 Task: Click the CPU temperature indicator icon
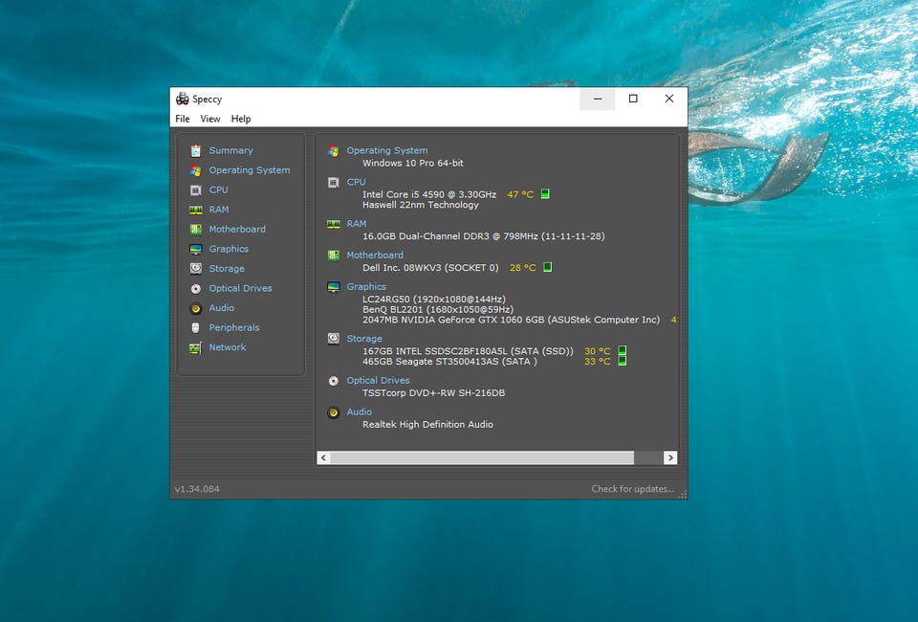click(x=545, y=194)
